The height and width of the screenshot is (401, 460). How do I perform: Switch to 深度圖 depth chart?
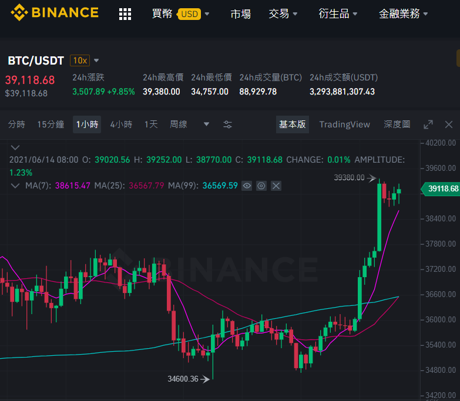397,124
